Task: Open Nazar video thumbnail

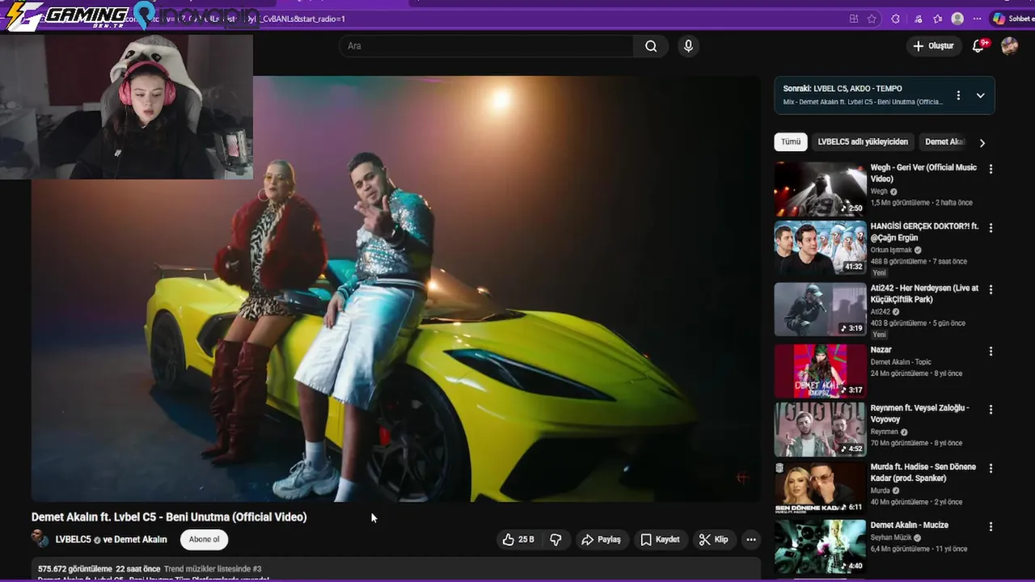Action: pyautogui.click(x=820, y=371)
